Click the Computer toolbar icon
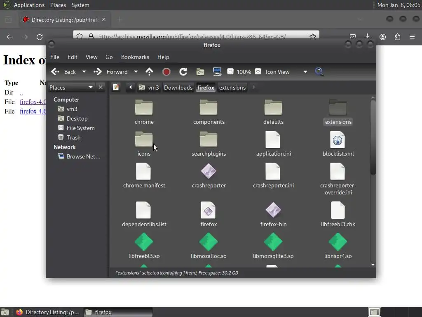The height and width of the screenshot is (317, 422). click(x=217, y=72)
